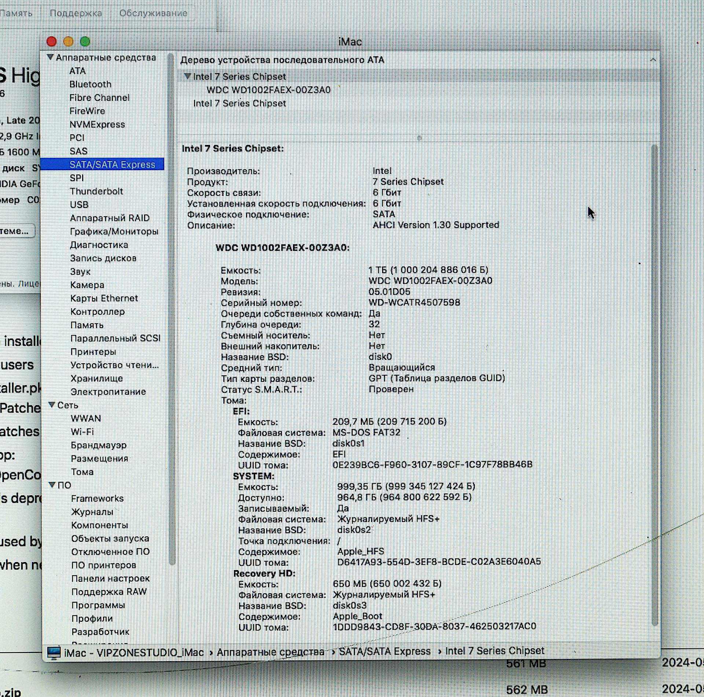Select USB in the sidebar
Image resolution: width=704 pixels, height=697 pixels.
(79, 205)
